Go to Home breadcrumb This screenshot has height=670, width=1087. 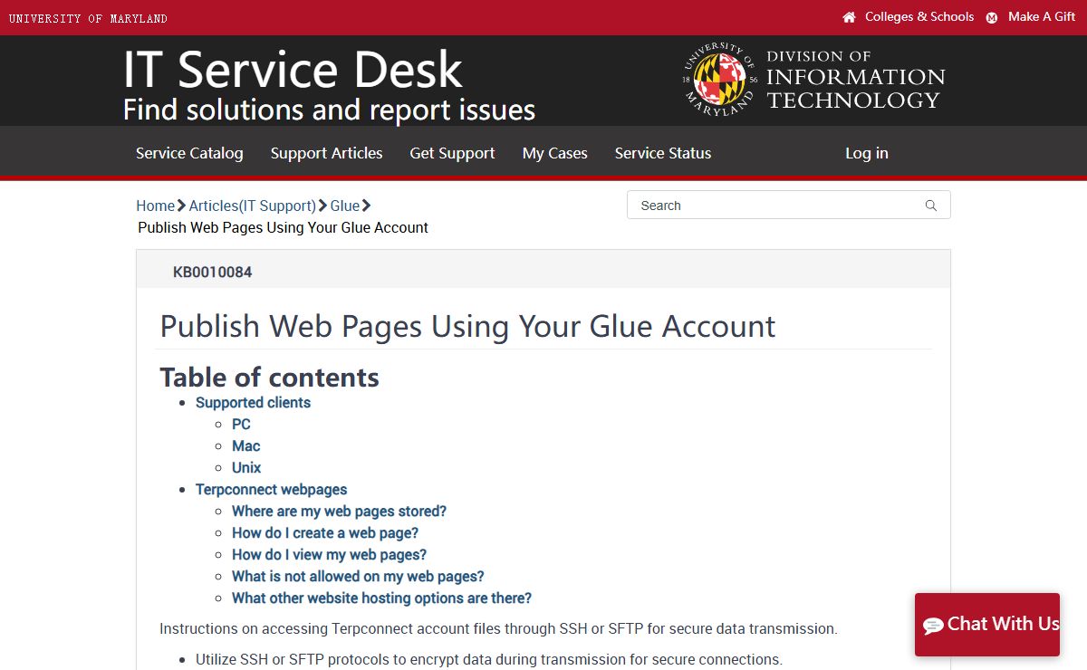[x=155, y=206]
